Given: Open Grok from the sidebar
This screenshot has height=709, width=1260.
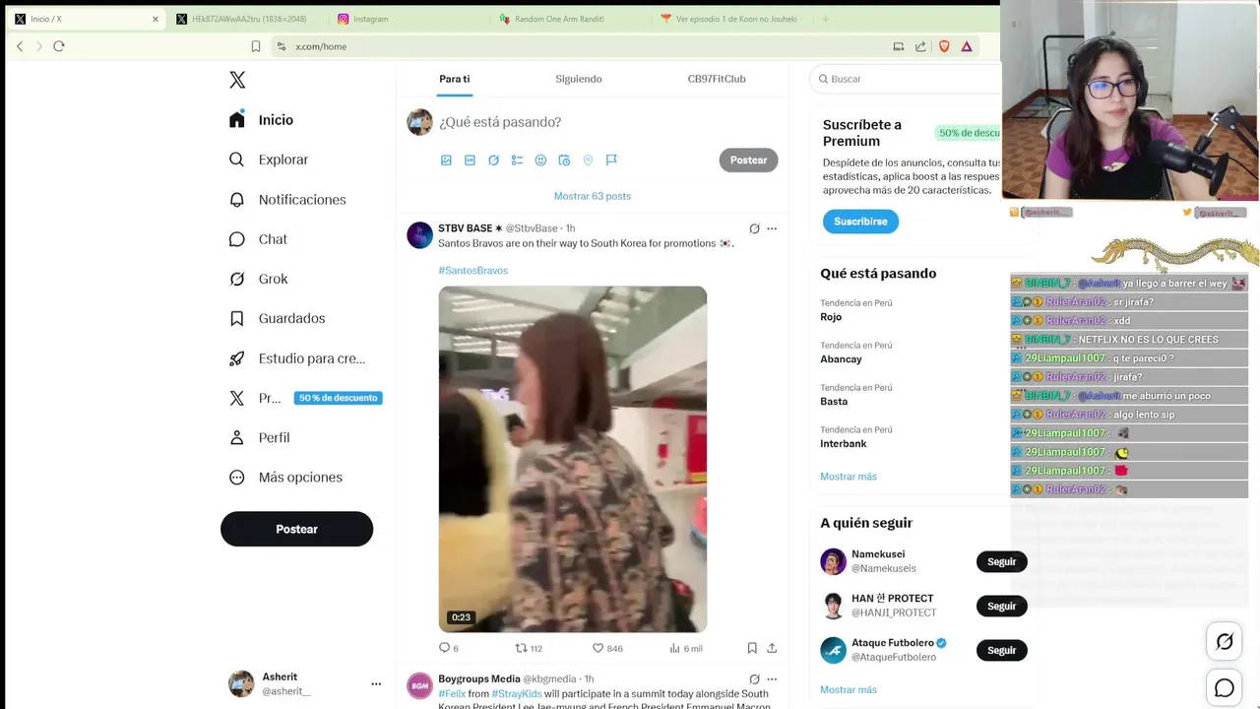Looking at the screenshot, I should point(258,279).
